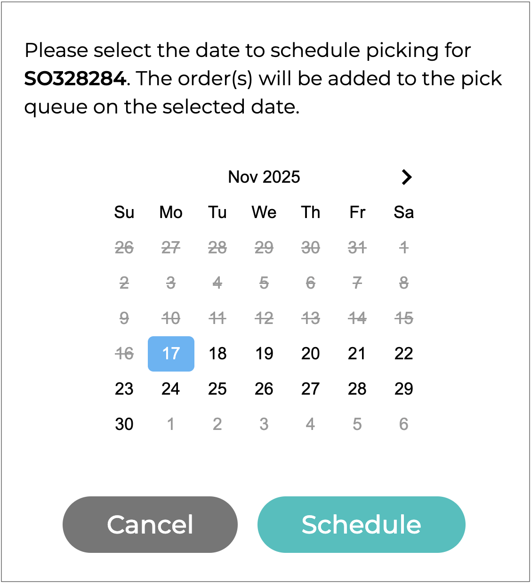Choose Sunday November 30
This screenshot has width=531, height=583.
tap(124, 424)
